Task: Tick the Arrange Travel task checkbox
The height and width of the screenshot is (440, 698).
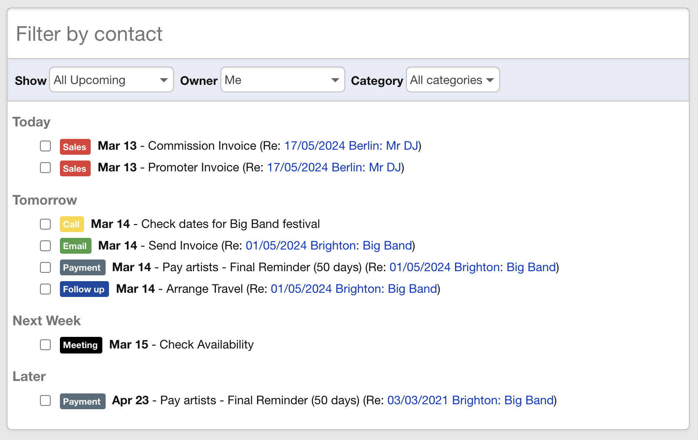Action: (x=45, y=289)
